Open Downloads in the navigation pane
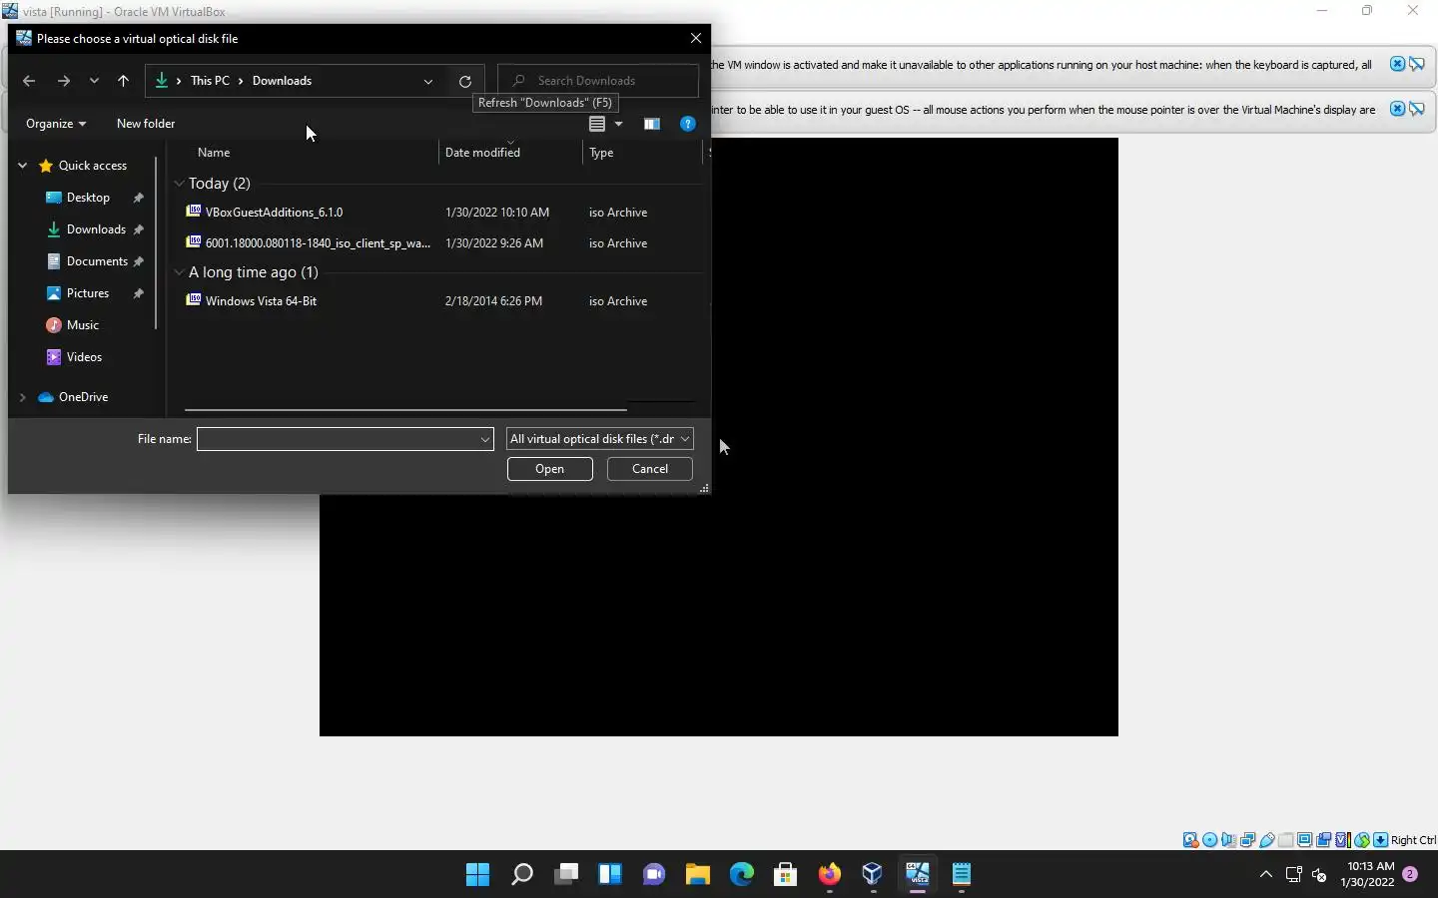1438x898 pixels. [96, 229]
